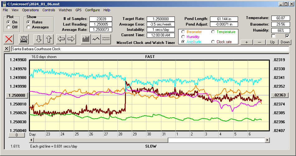Click the Up button
The height and width of the screenshot is (156, 296).
click(x=272, y=42)
